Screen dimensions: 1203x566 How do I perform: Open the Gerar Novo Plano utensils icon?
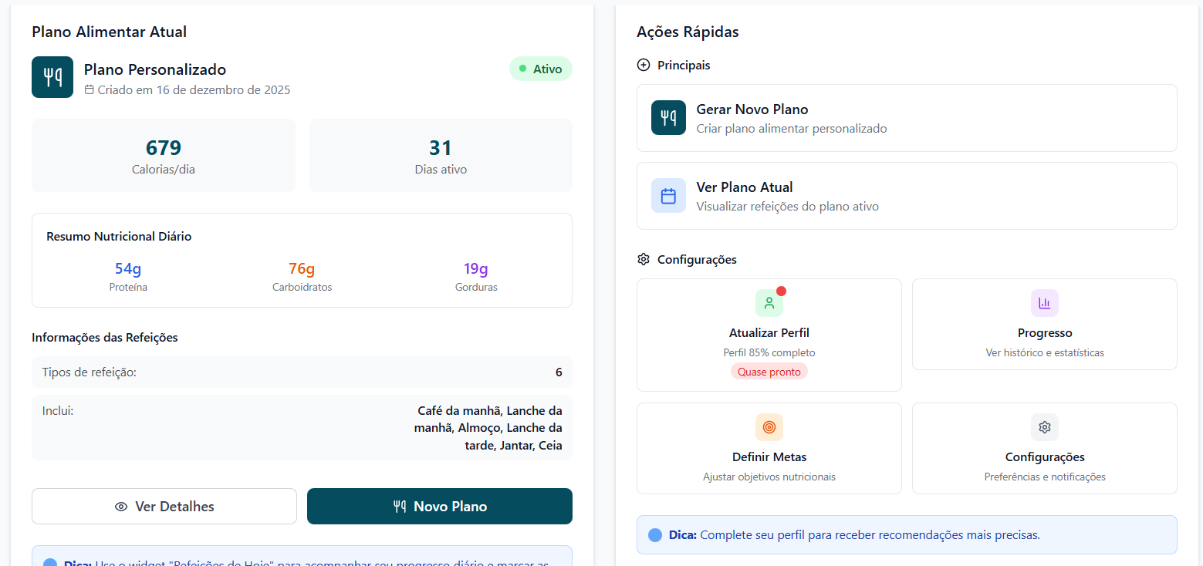(668, 117)
